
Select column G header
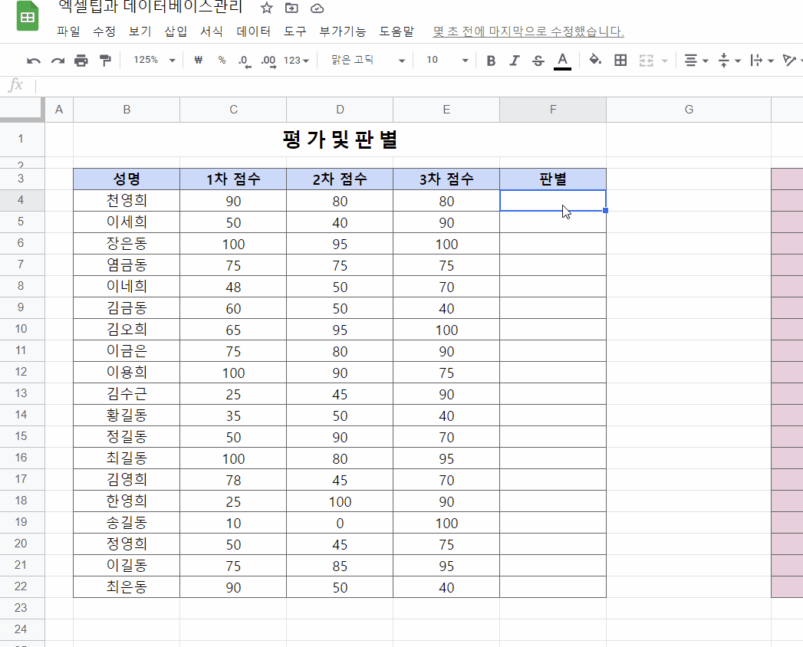(688, 110)
